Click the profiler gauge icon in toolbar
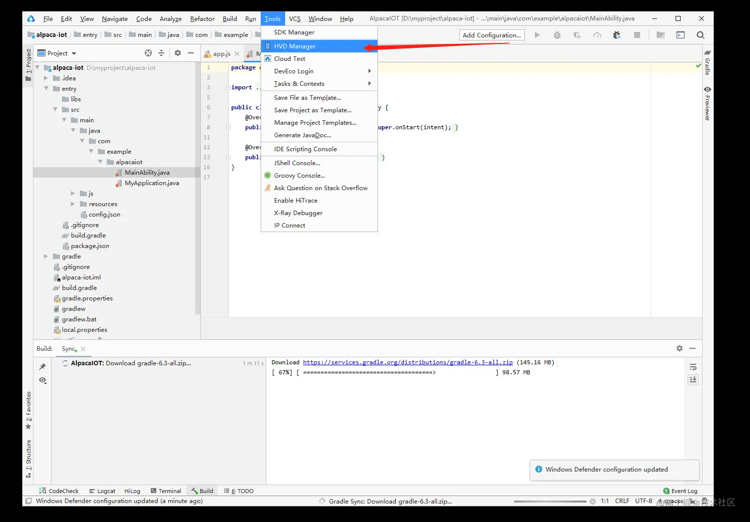Image resolution: width=750 pixels, height=522 pixels. tap(597, 35)
